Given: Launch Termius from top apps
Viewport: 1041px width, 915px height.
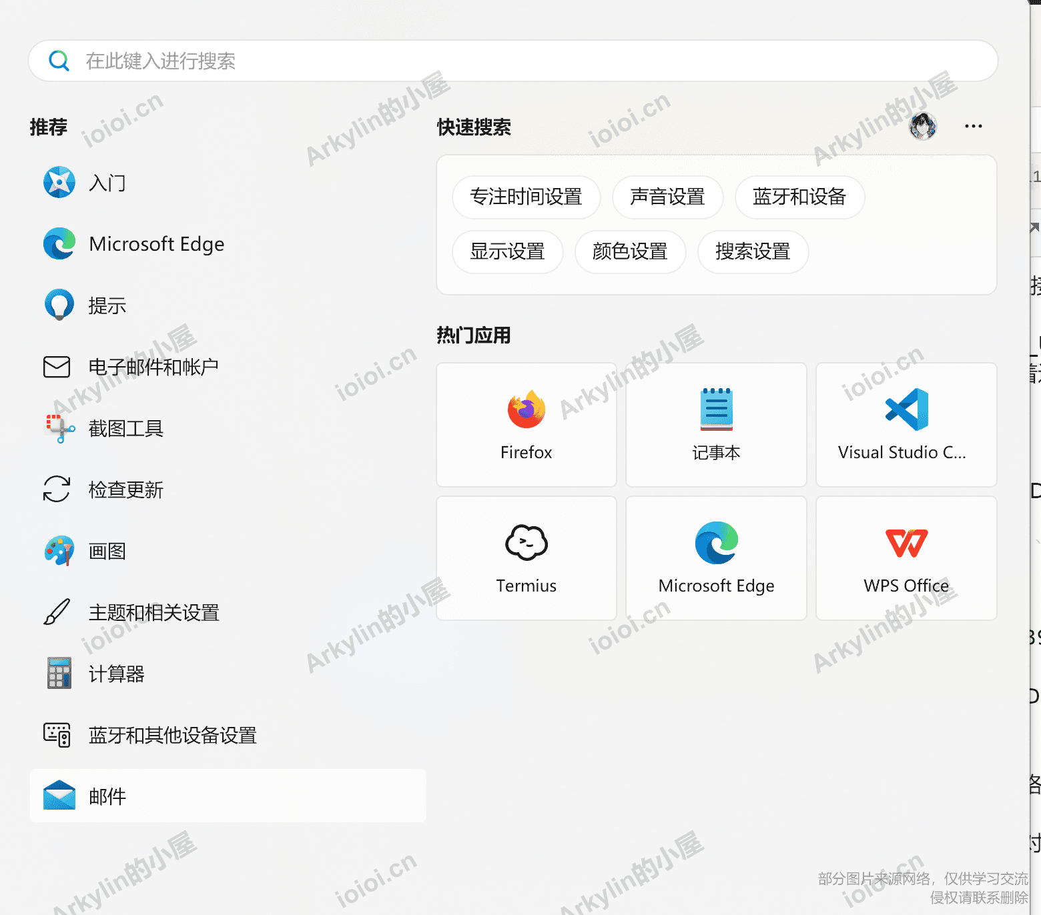Looking at the screenshot, I should tap(527, 558).
